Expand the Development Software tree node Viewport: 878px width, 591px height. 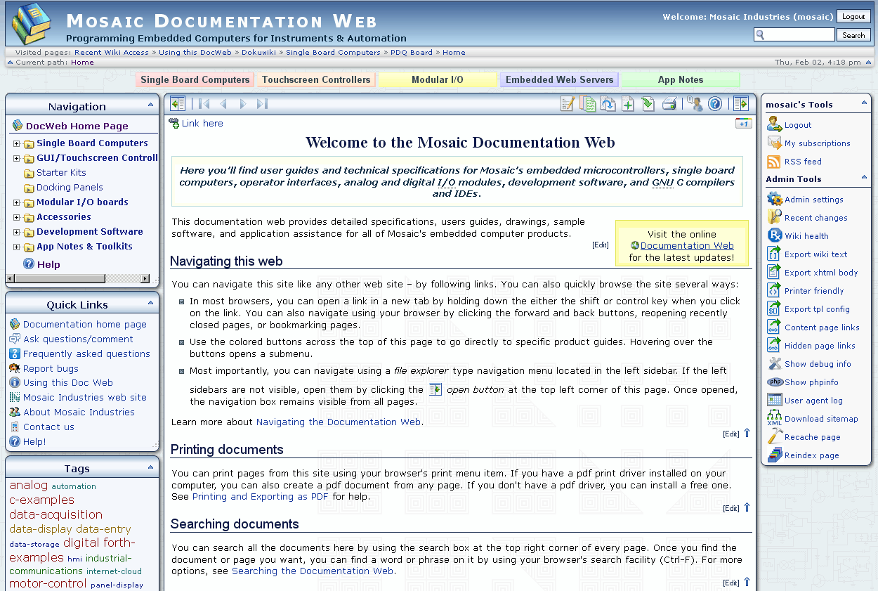(17, 232)
